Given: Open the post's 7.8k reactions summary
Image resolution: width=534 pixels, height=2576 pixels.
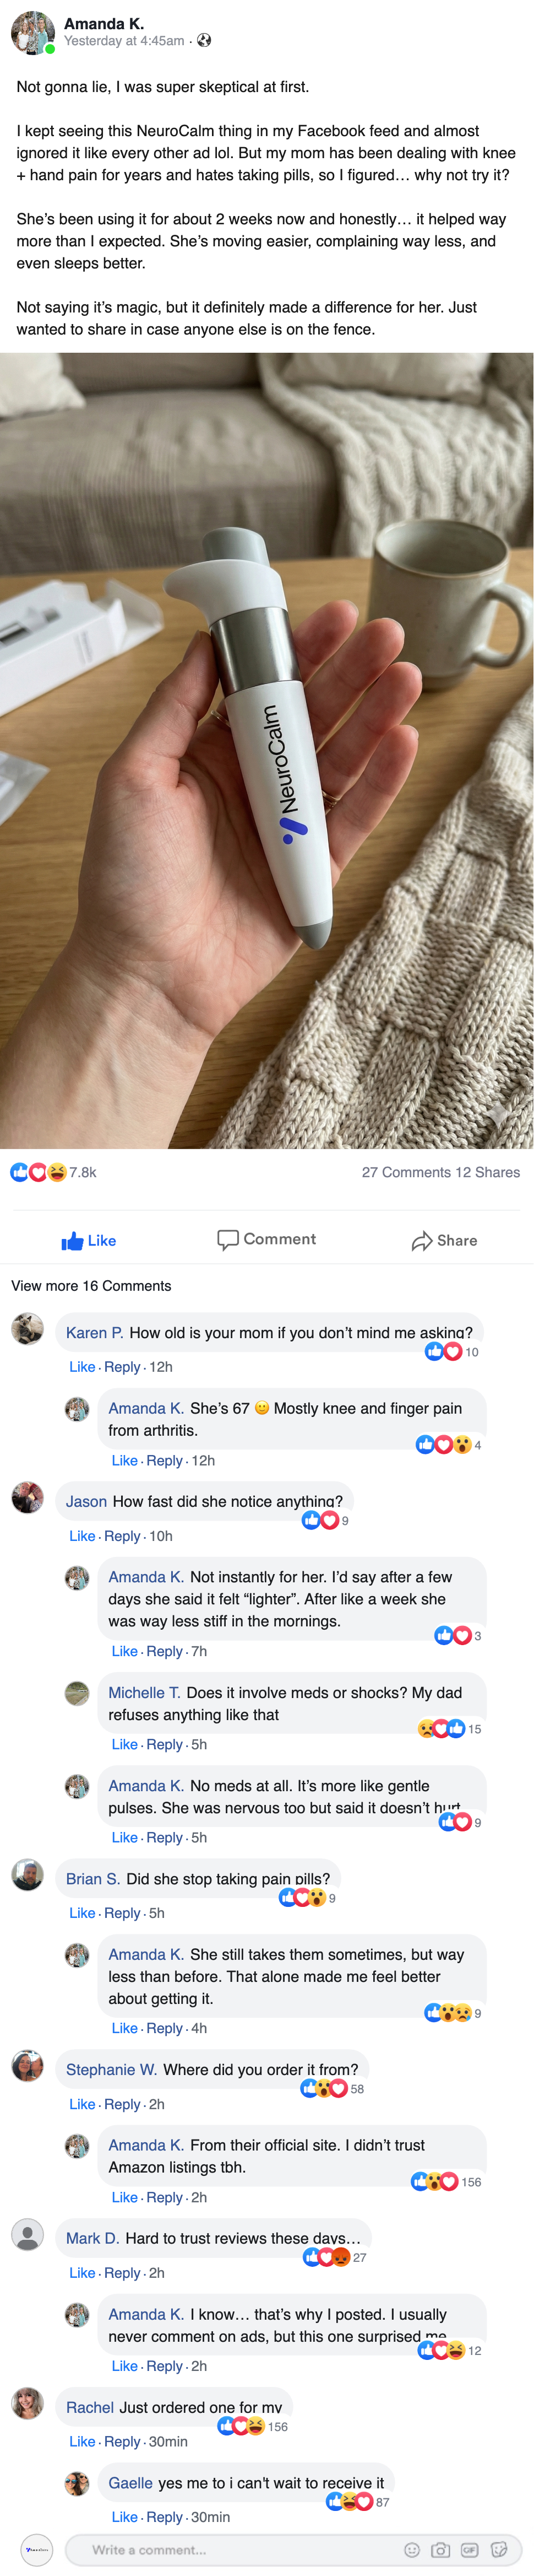Looking at the screenshot, I should (54, 1172).
